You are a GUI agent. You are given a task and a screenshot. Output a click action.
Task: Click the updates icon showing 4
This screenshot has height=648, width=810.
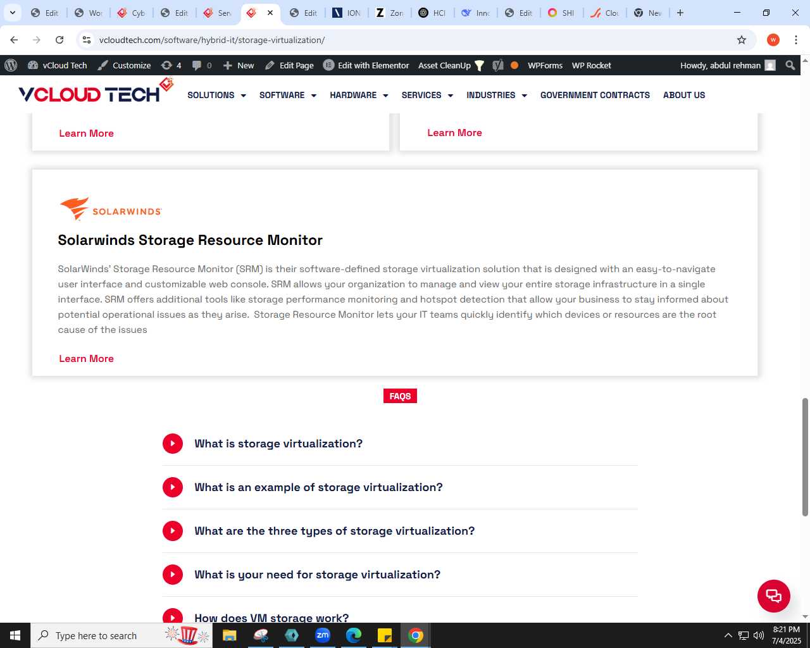pyautogui.click(x=171, y=65)
